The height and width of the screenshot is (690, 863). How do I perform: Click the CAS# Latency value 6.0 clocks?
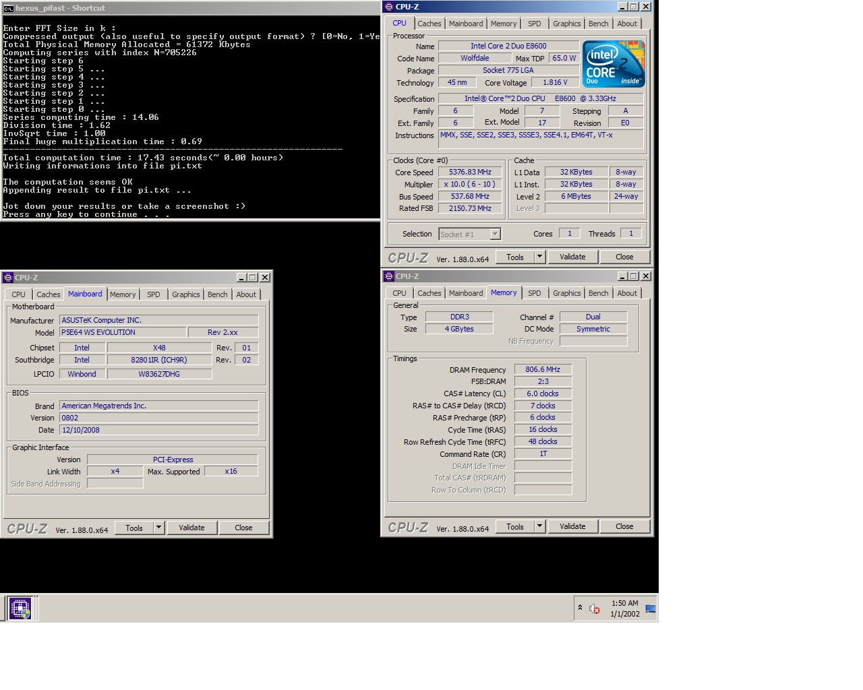pyautogui.click(x=543, y=394)
